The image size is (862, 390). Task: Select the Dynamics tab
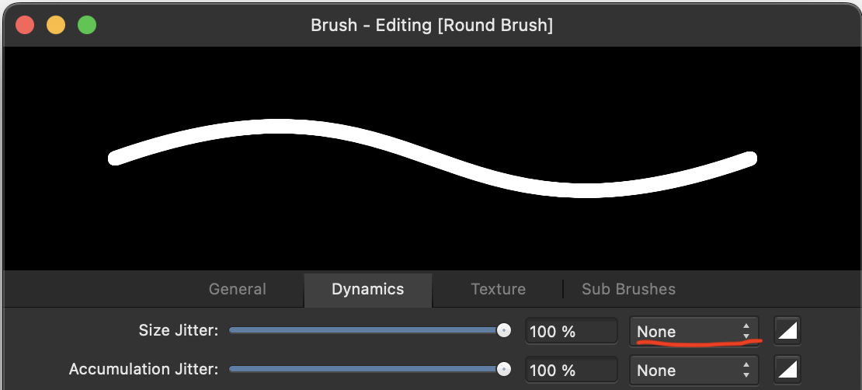coord(368,289)
